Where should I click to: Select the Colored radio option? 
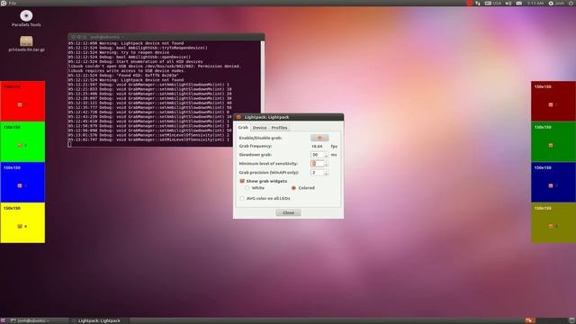[293, 188]
